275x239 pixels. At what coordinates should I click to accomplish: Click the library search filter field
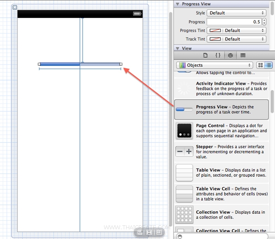point(222,236)
